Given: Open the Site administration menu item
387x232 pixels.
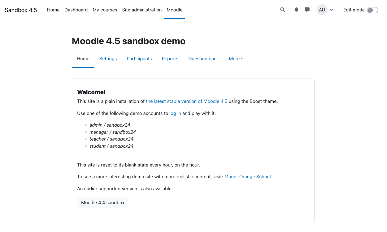Looking at the screenshot, I should pos(142,10).
